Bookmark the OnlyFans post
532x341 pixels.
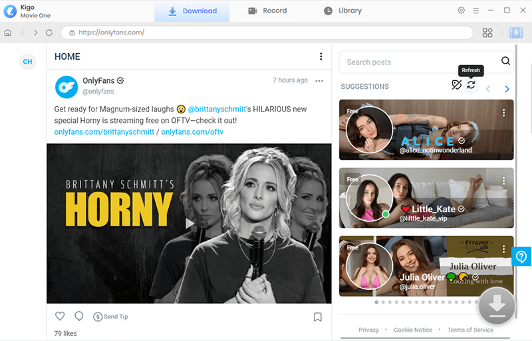tap(318, 317)
